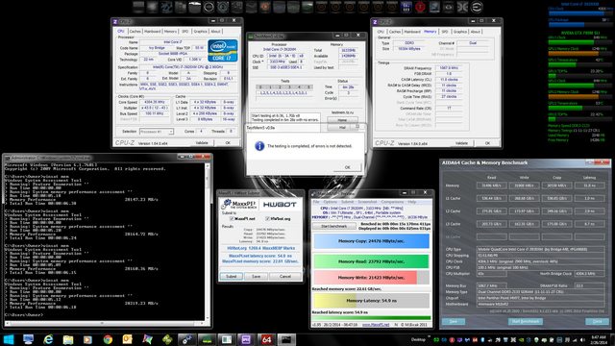Toggle the MaxxPI.net submit checkbox

tap(232, 218)
